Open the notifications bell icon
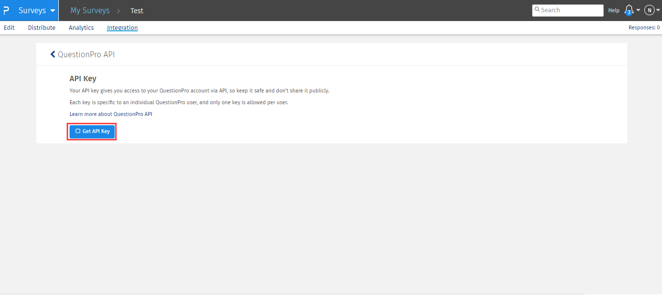The width and height of the screenshot is (662, 295). [629, 10]
